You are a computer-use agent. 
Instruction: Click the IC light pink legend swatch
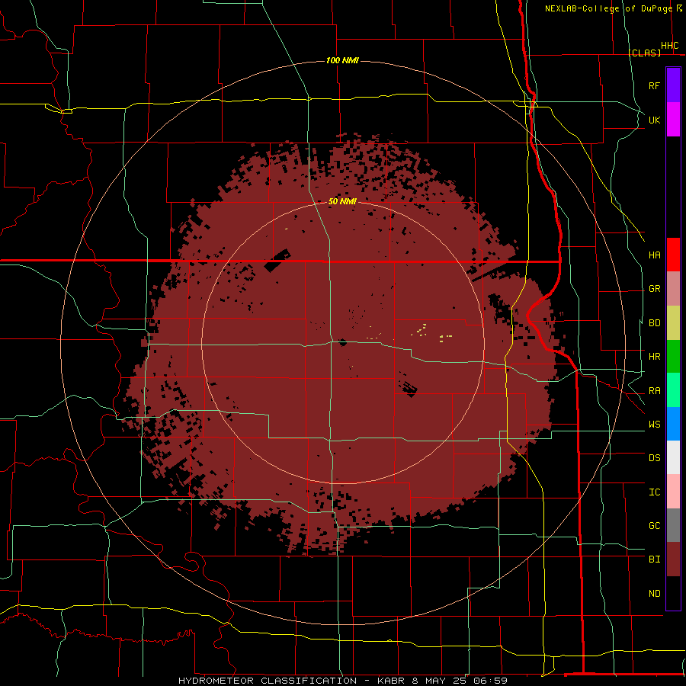click(x=673, y=492)
